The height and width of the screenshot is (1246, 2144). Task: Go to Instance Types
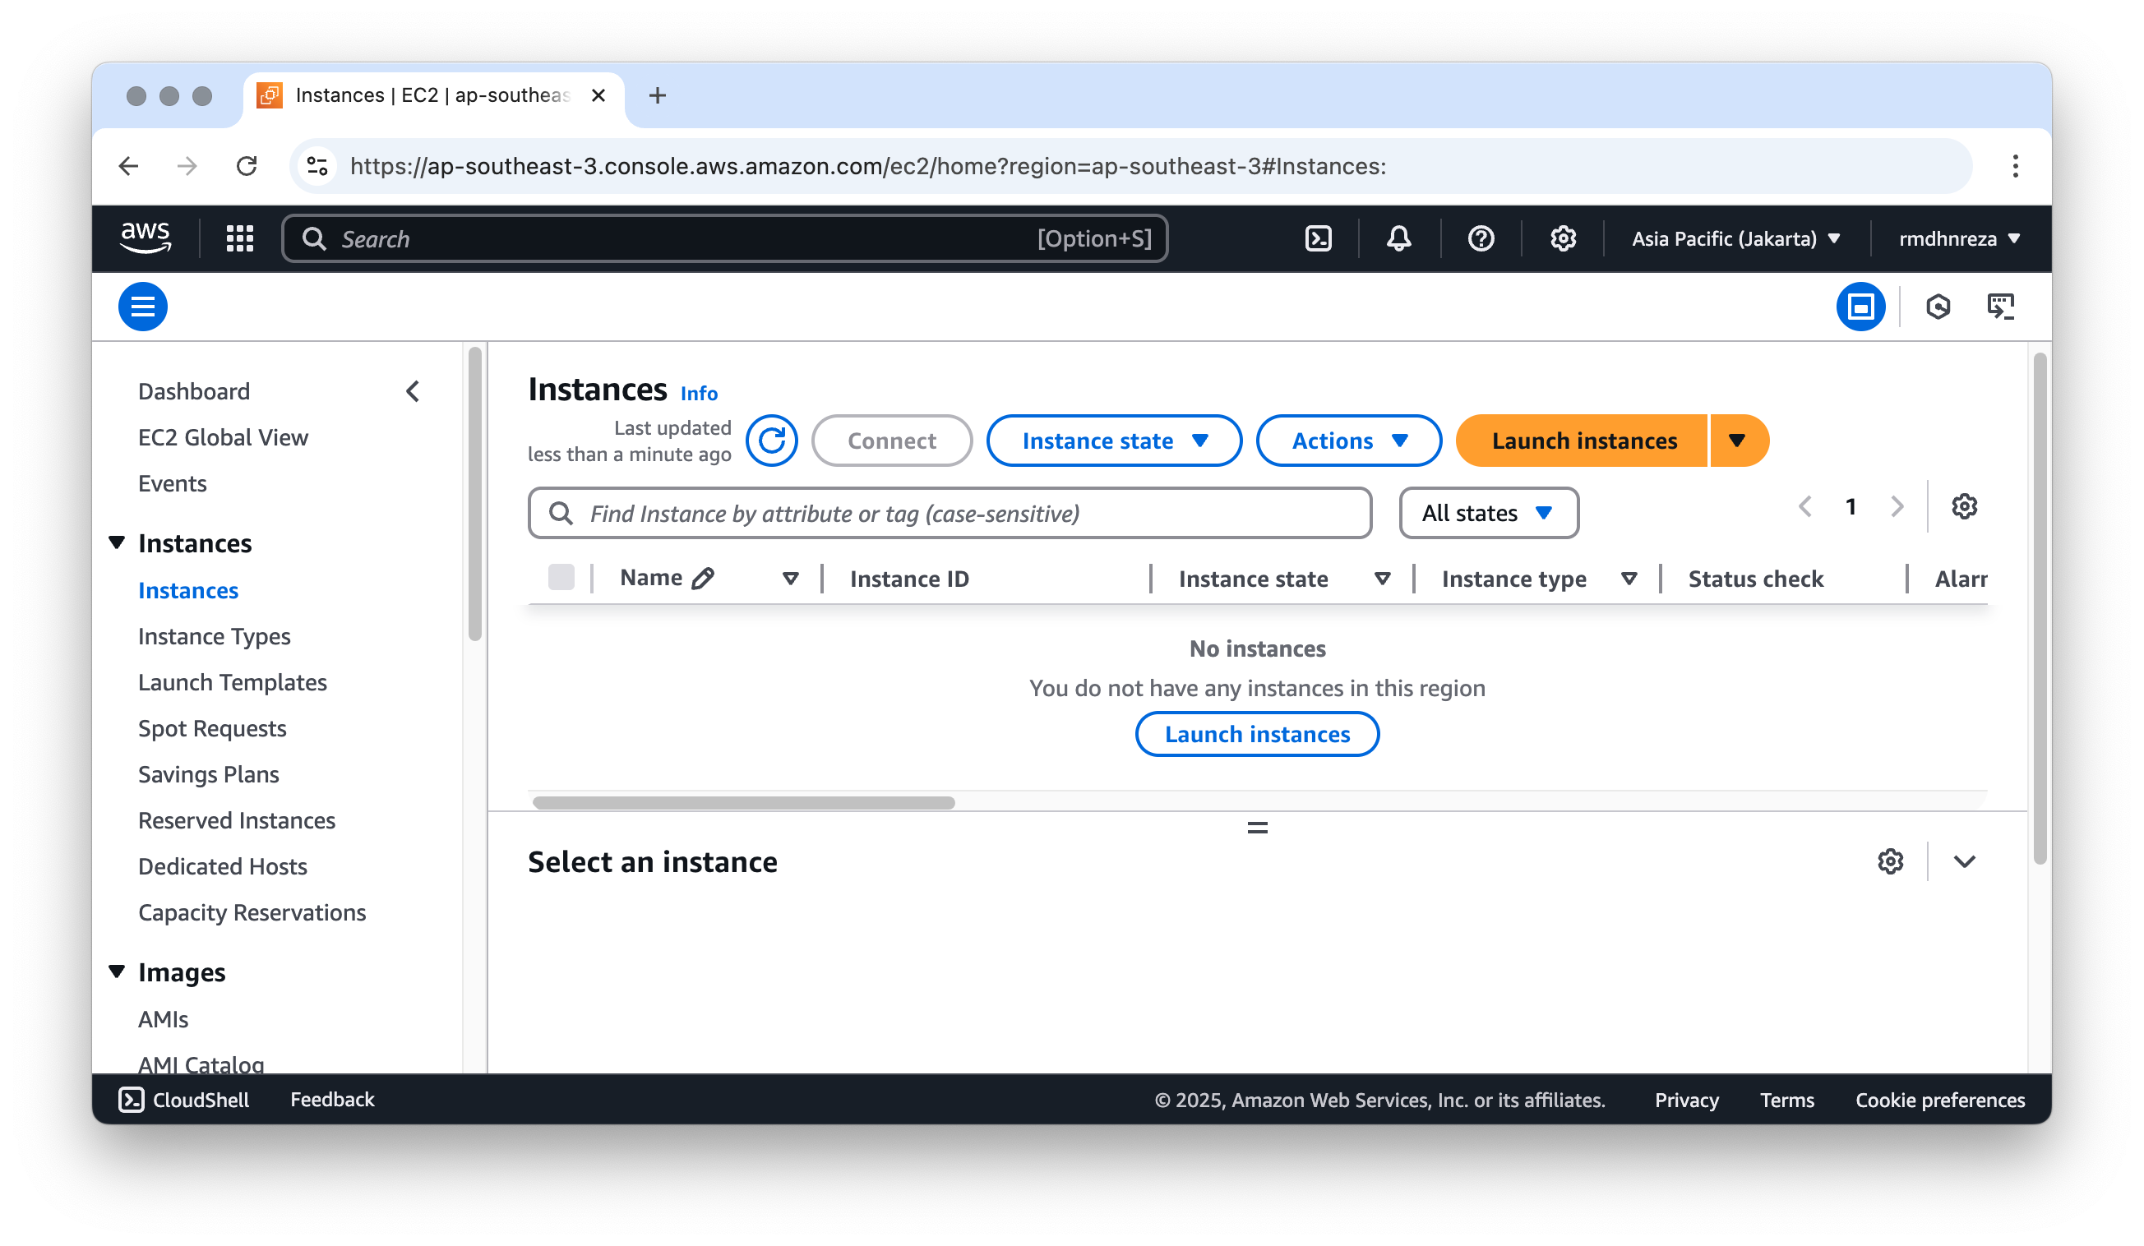[215, 636]
